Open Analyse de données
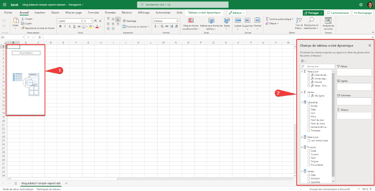Viewport: 375px width, 191px height. [328, 23]
